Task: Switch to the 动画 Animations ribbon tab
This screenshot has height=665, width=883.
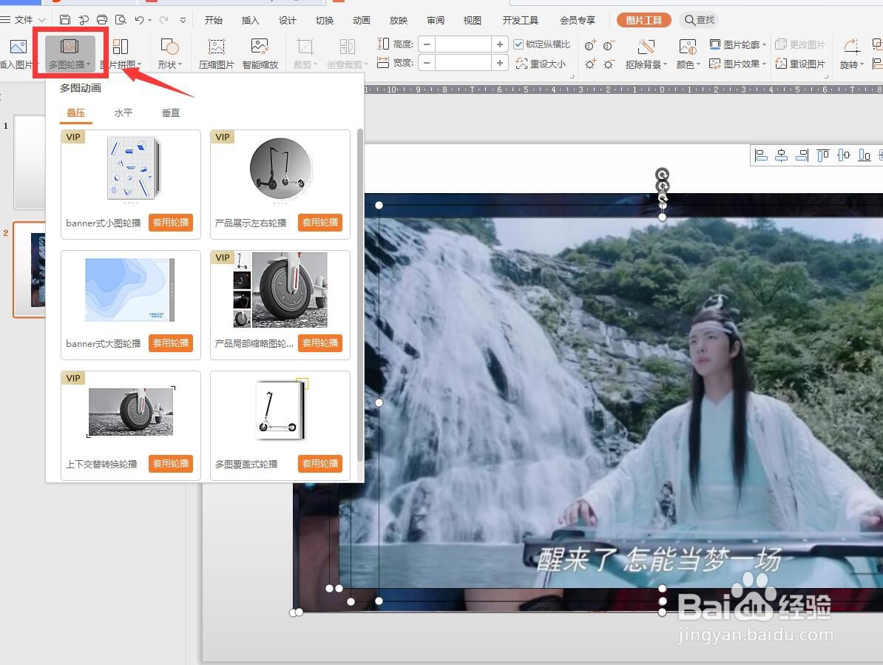Action: pos(362,20)
